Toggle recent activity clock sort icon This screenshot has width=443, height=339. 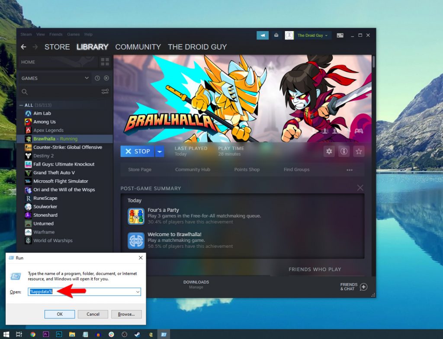pyautogui.click(x=97, y=78)
